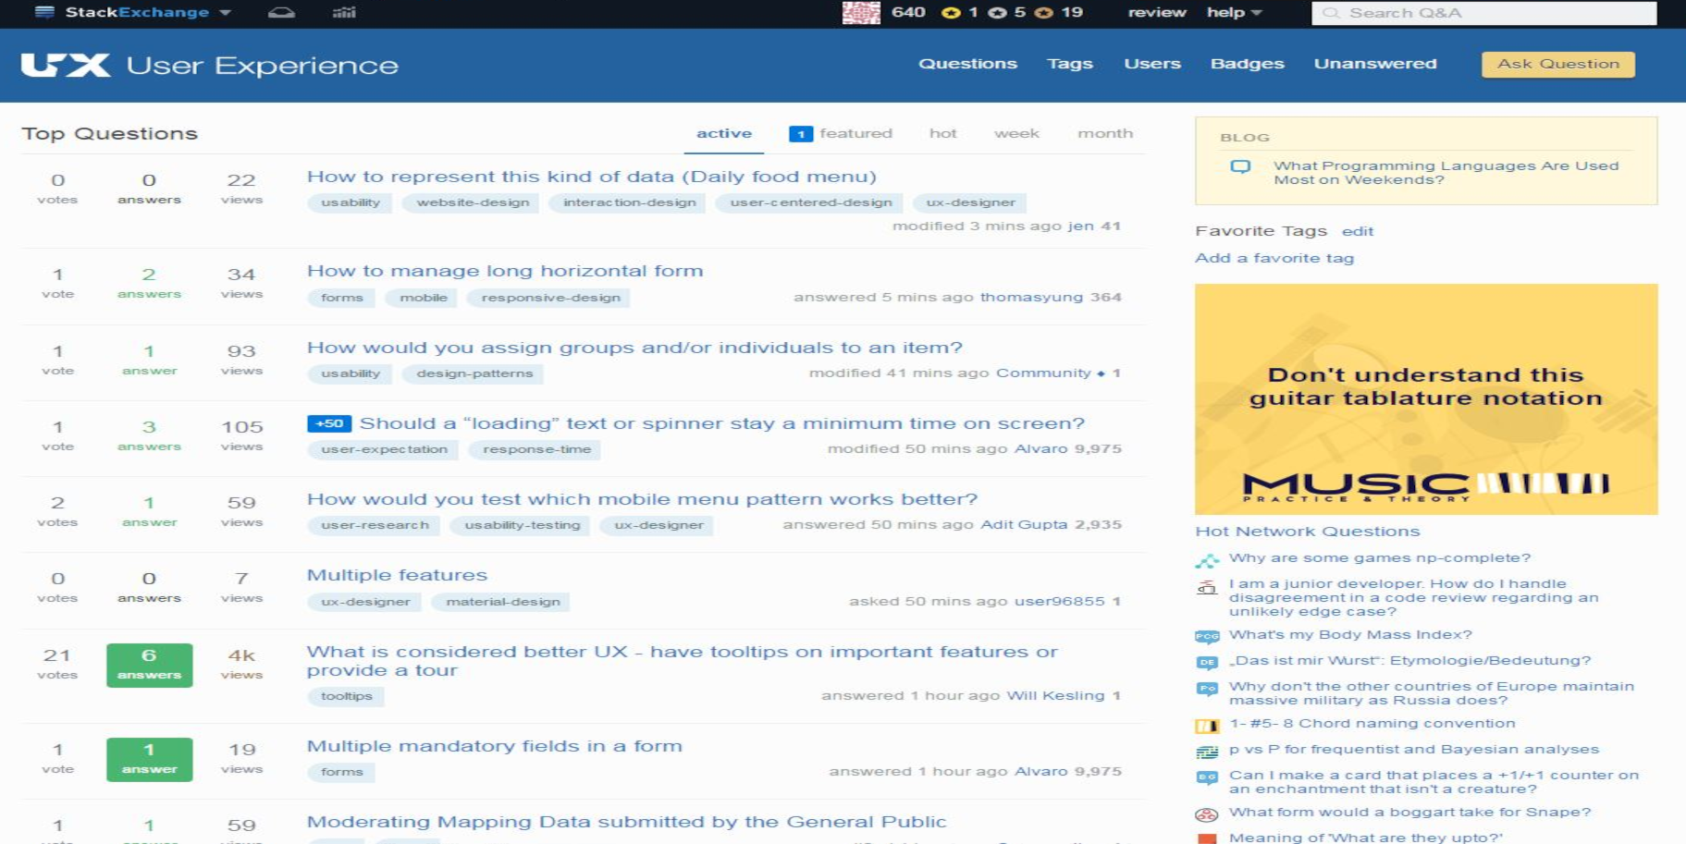This screenshot has width=1686, height=844.
Task: Open the review queue link
Action: (1157, 12)
